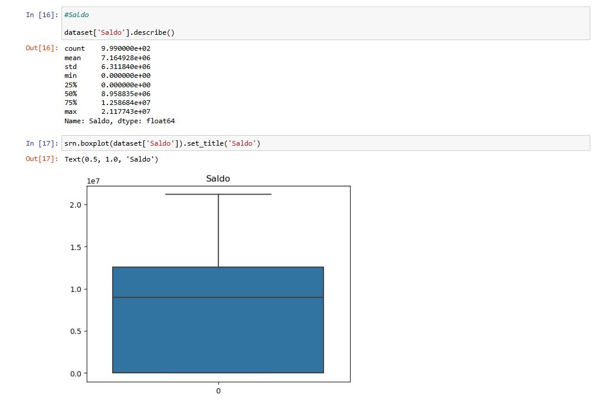Click the Text(0.5, 1.0, 'Saldo') output
Viewport: 598px width, 404px height.
pos(111,159)
